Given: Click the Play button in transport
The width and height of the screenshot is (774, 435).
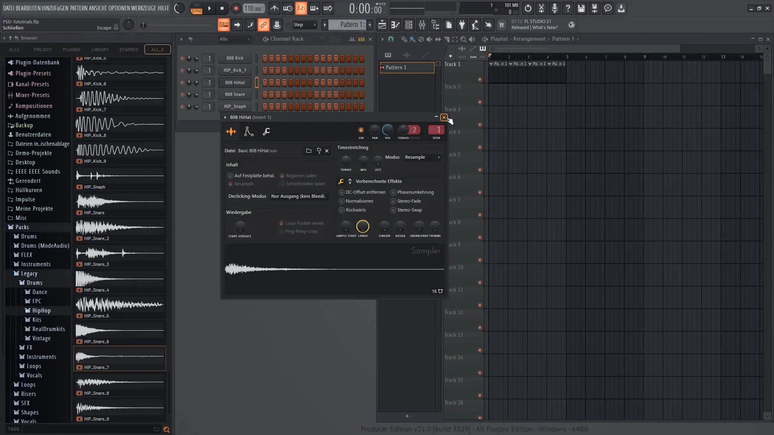Looking at the screenshot, I should click(209, 8).
